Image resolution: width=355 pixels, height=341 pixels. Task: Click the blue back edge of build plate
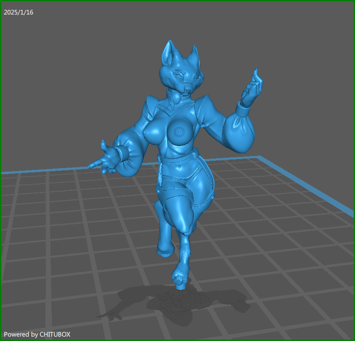pos(65,169)
